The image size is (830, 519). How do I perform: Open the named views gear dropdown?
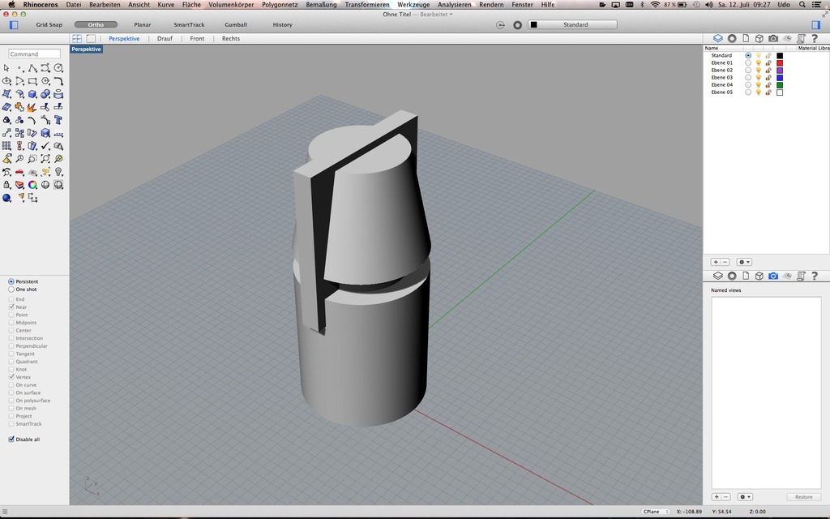[x=744, y=496]
